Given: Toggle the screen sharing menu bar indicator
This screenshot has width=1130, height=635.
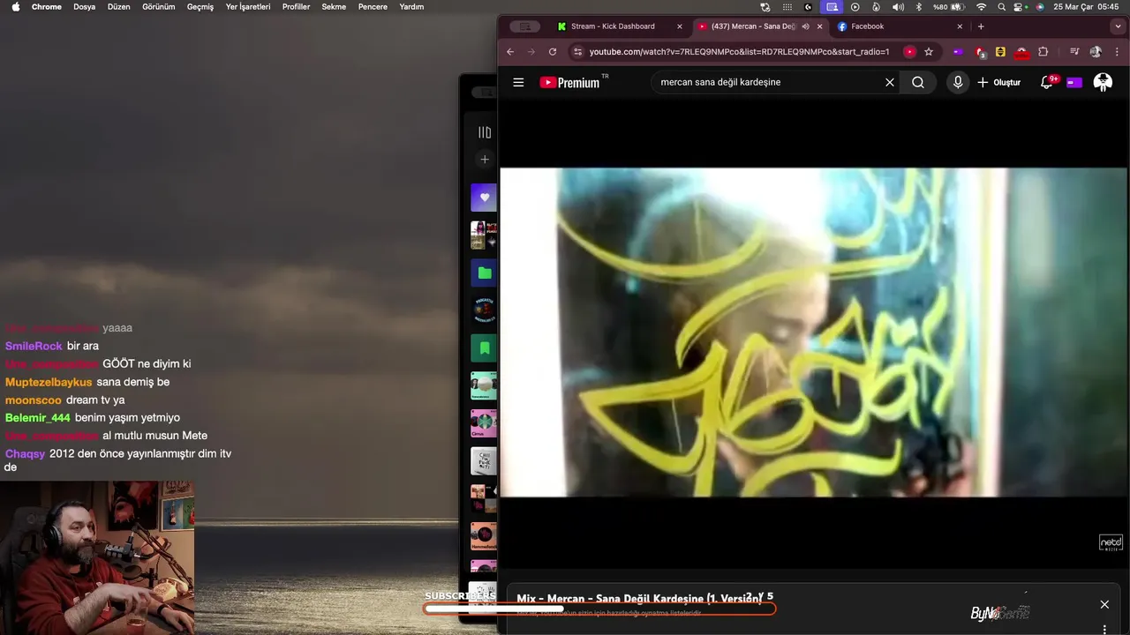Looking at the screenshot, I should (x=832, y=7).
